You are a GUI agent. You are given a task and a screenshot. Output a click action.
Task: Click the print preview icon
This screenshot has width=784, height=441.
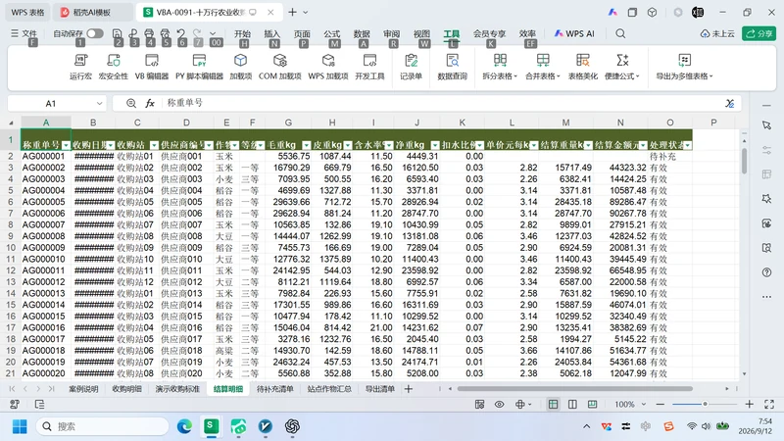click(x=165, y=33)
